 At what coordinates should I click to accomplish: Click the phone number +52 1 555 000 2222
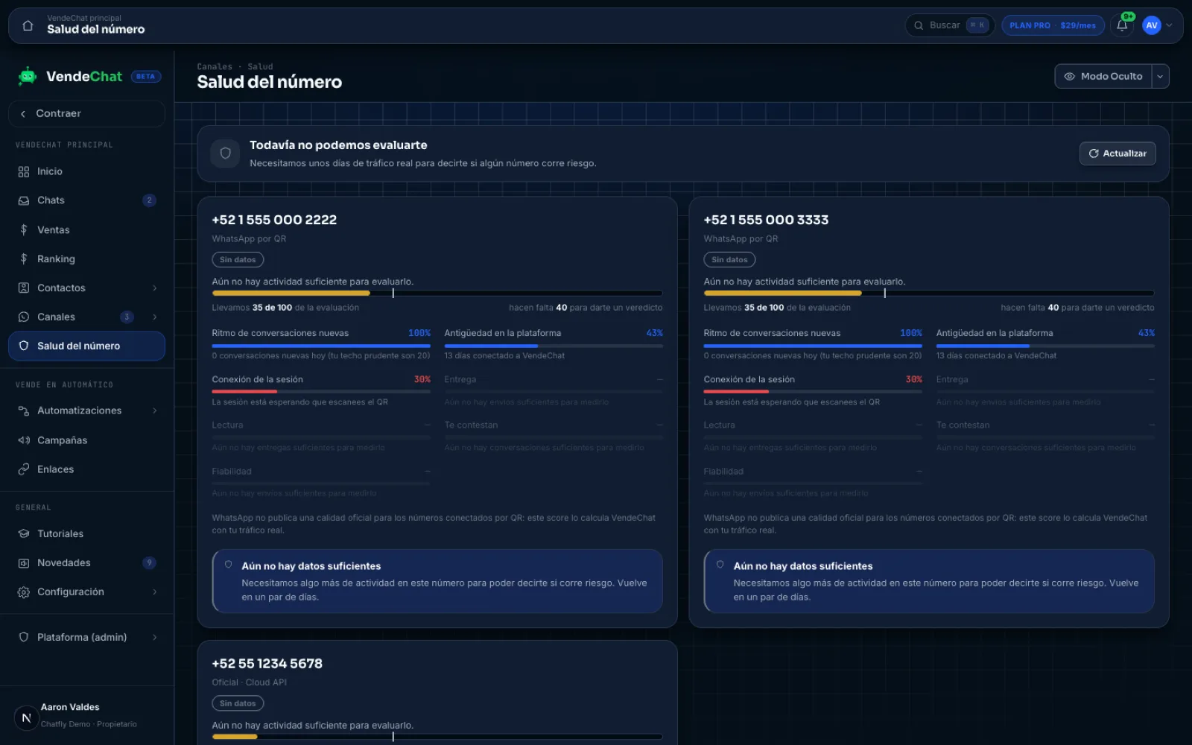274,220
